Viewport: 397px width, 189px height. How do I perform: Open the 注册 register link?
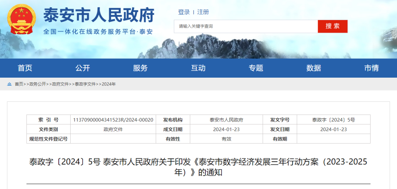click(x=203, y=12)
